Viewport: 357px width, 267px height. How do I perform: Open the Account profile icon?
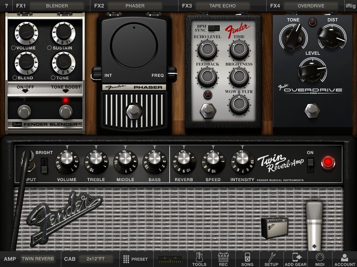click(x=344, y=259)
